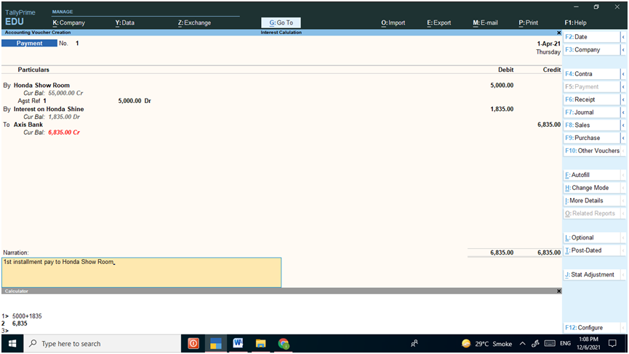Mark voucher as L: Optional
This screenshot has width=629, height=354.
pos(592,238)
